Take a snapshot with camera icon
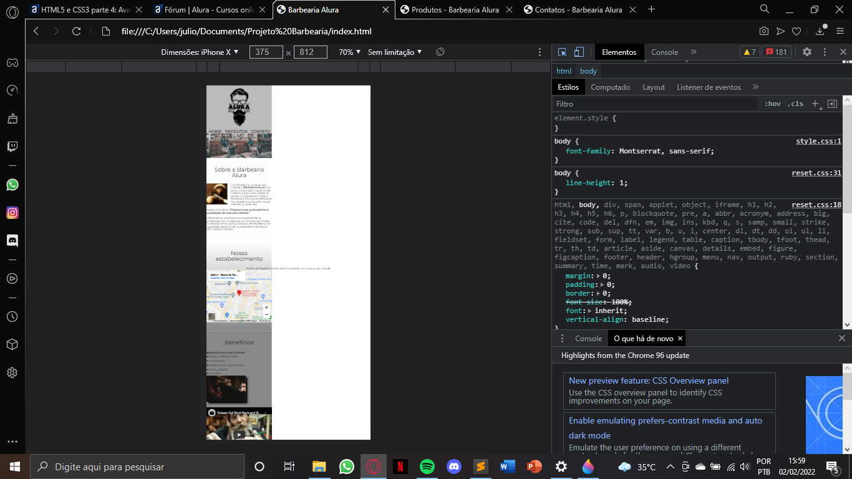The image size is (852, 479). click(763, 31)
